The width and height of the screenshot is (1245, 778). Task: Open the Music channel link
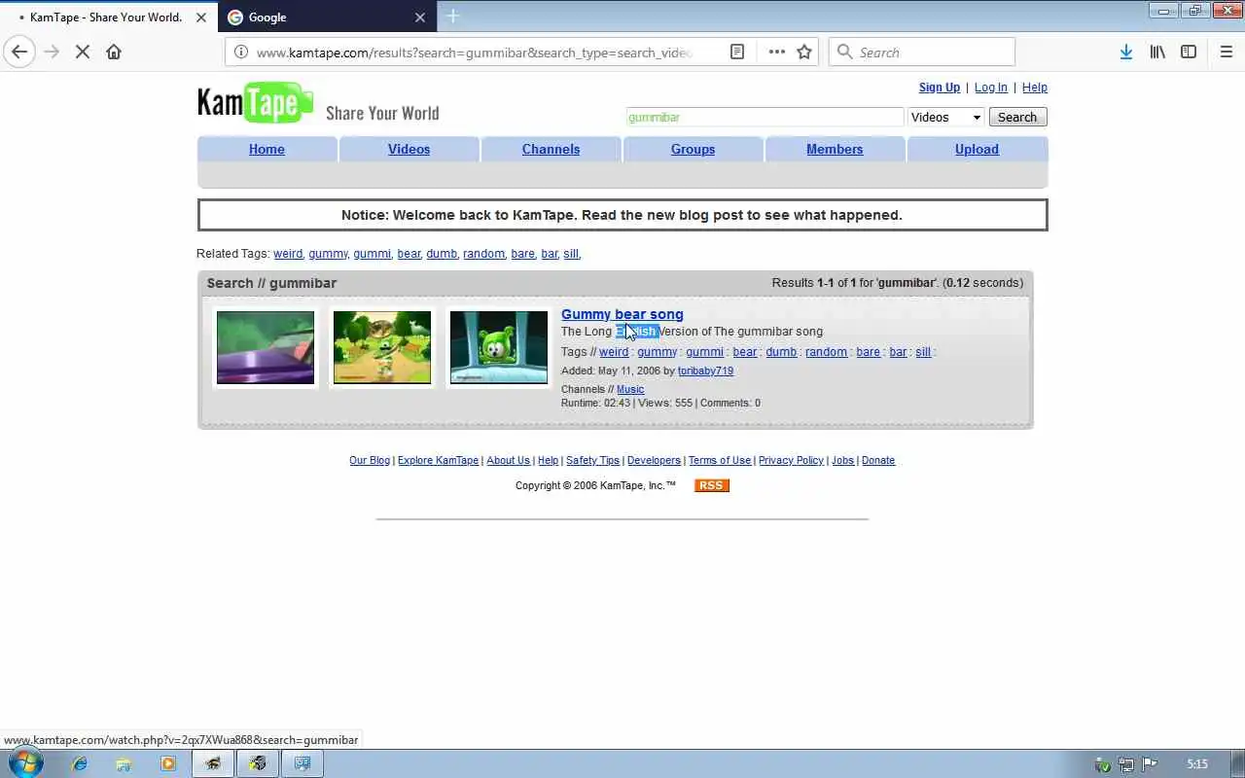[x=630, y=389]
